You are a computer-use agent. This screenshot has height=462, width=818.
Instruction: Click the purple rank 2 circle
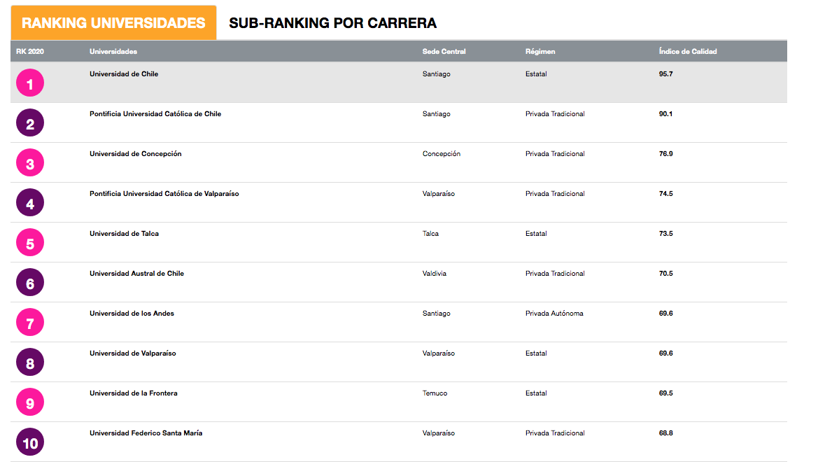click(x=30, y=122)
